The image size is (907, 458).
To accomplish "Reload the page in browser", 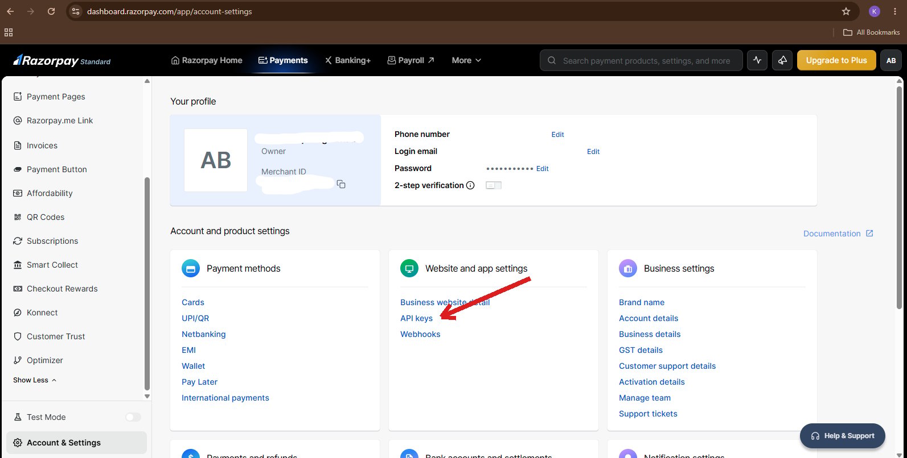I will (x=52, y=11).
